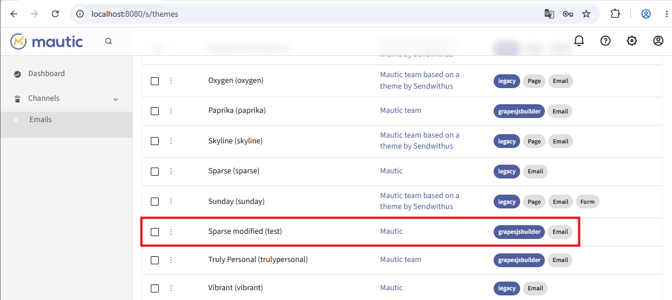Image resolution: width=672 pixels, height=300 pixels.
Task: Select the Paprika theme checkbox
Action: [x=155, y=111]
